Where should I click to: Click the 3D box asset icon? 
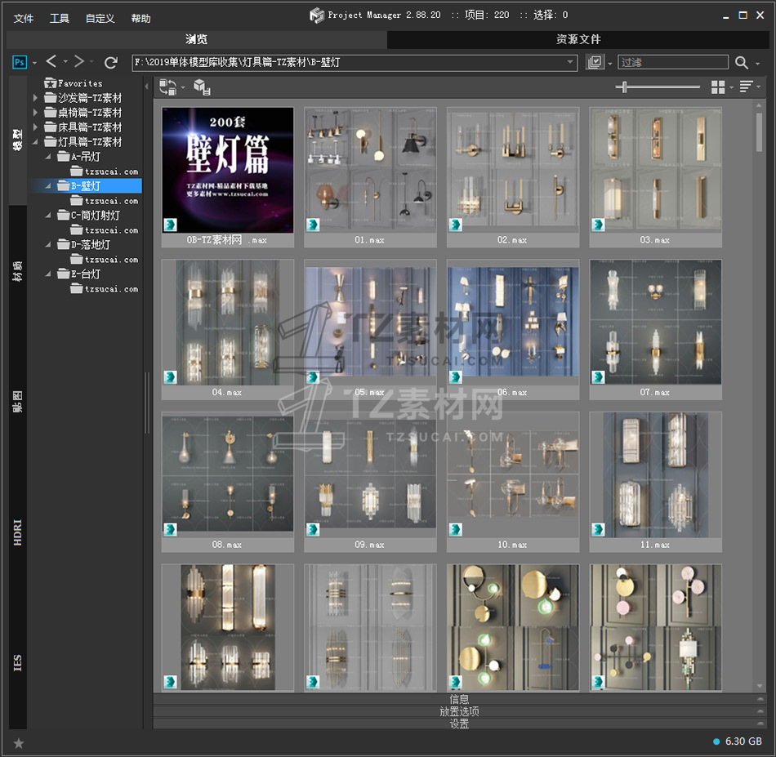coord(201,87)
